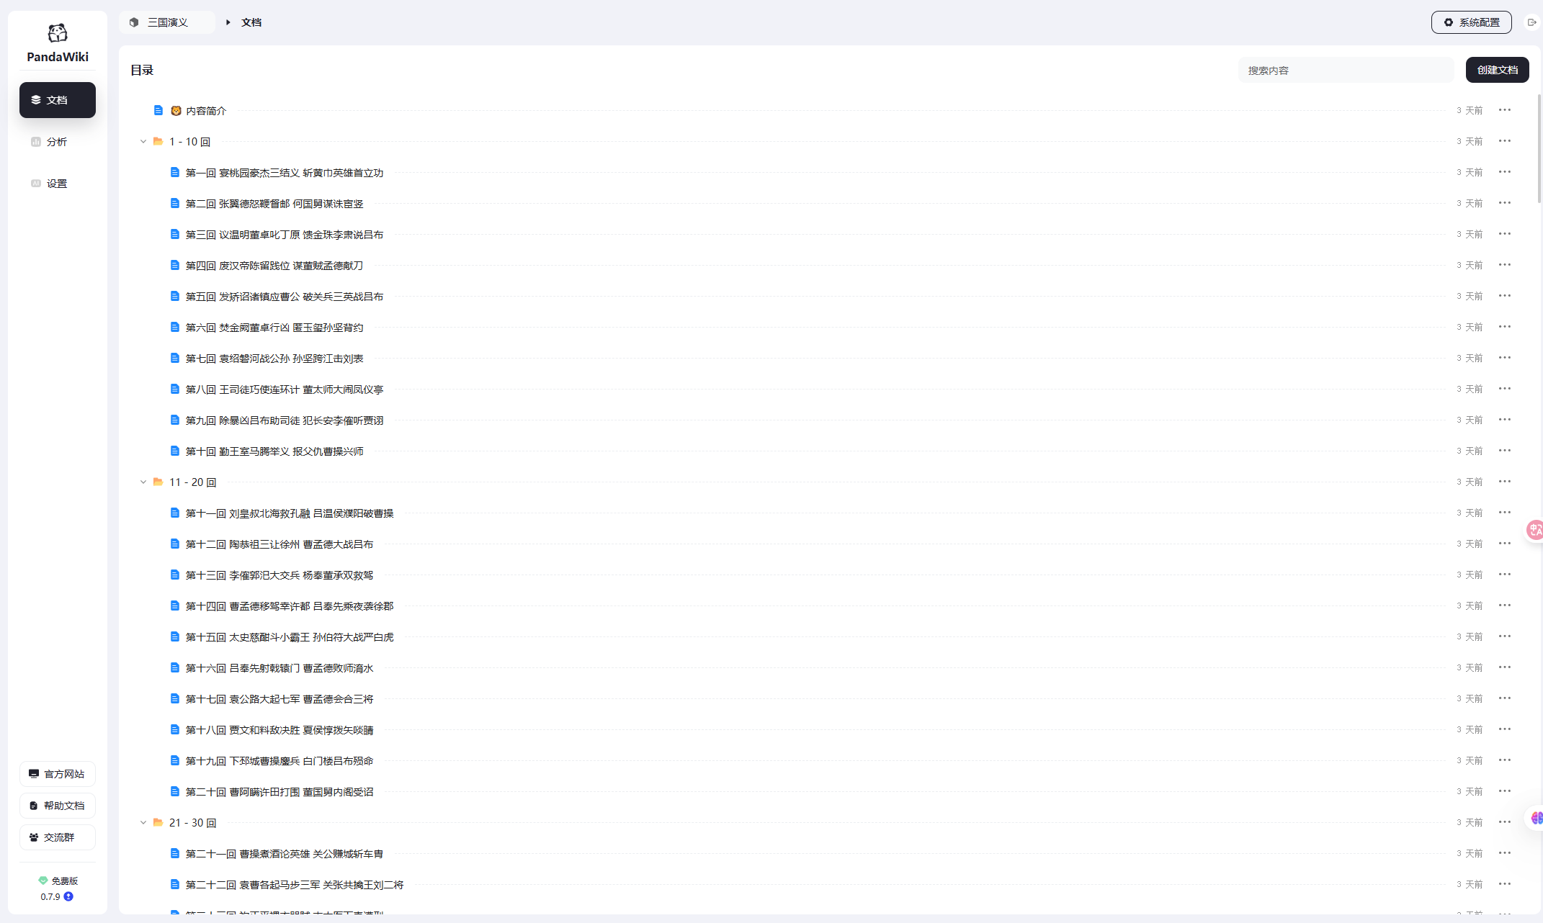Click the PandaWiki panda logo
This screenshot has height=923, width=1543.
pos(58,33)
